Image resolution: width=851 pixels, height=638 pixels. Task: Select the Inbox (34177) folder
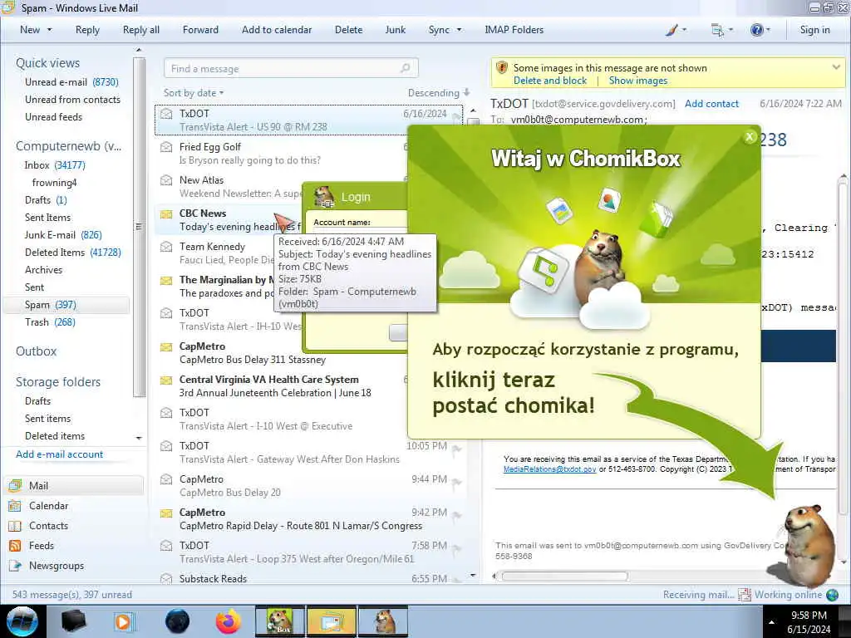tap(55, 165)
